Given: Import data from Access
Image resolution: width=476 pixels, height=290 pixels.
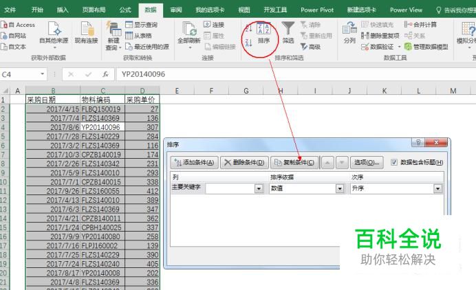Looking at the screenshot, I should click(18, 25).
